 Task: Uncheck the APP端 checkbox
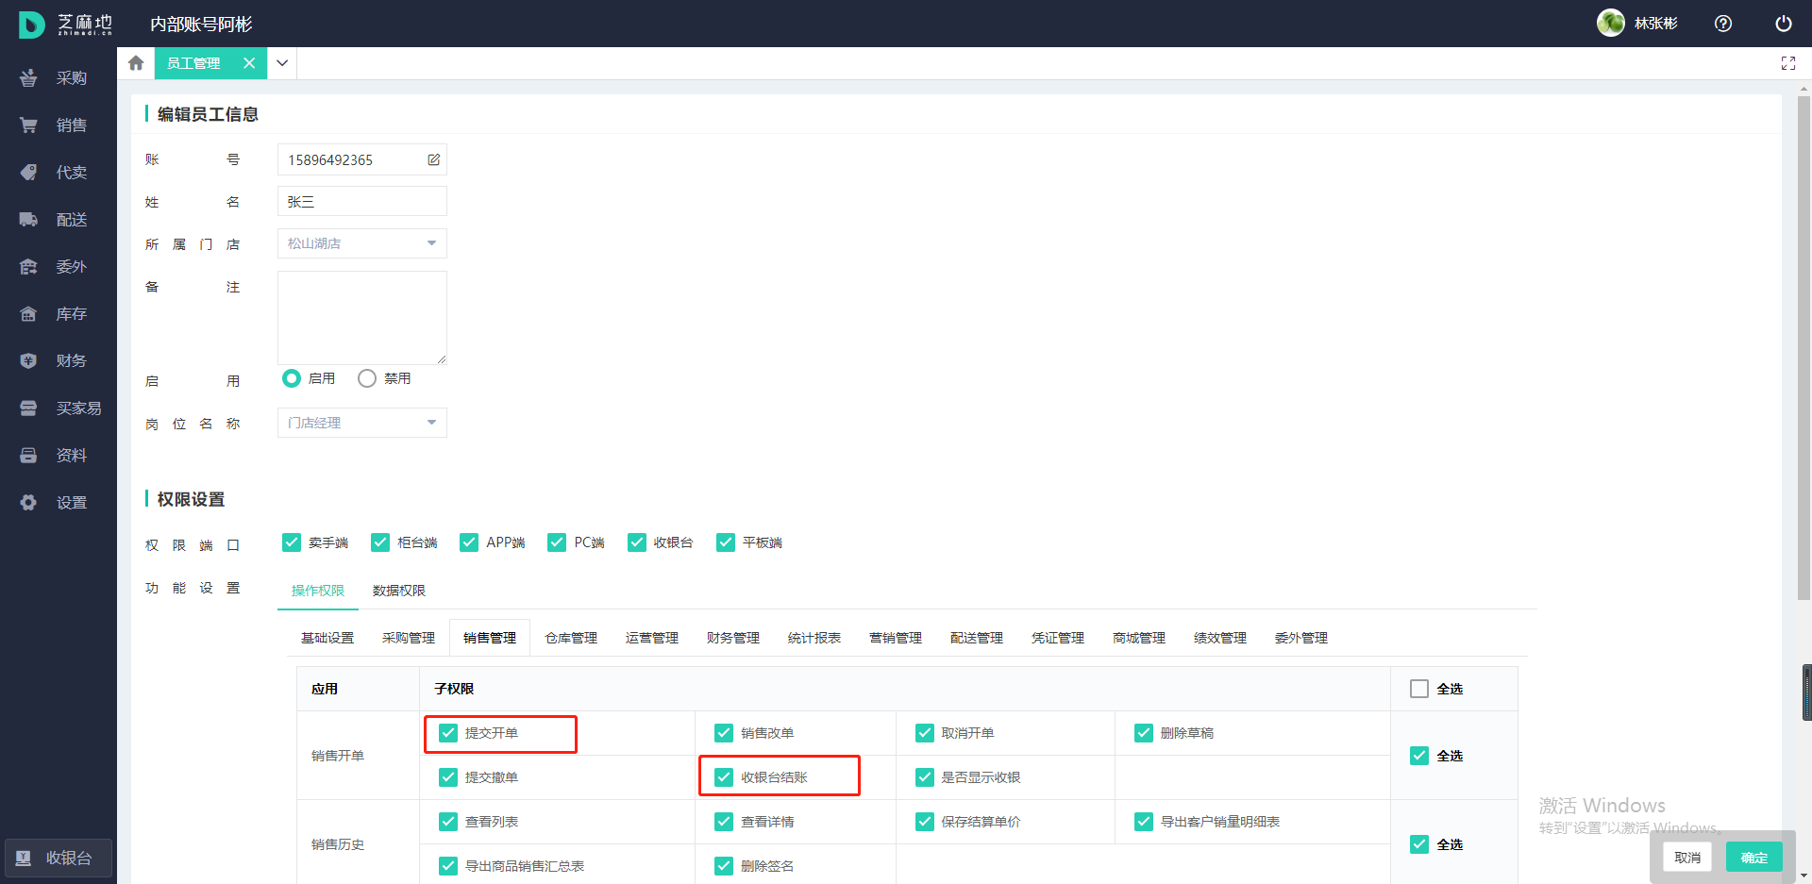pos(469,542)
